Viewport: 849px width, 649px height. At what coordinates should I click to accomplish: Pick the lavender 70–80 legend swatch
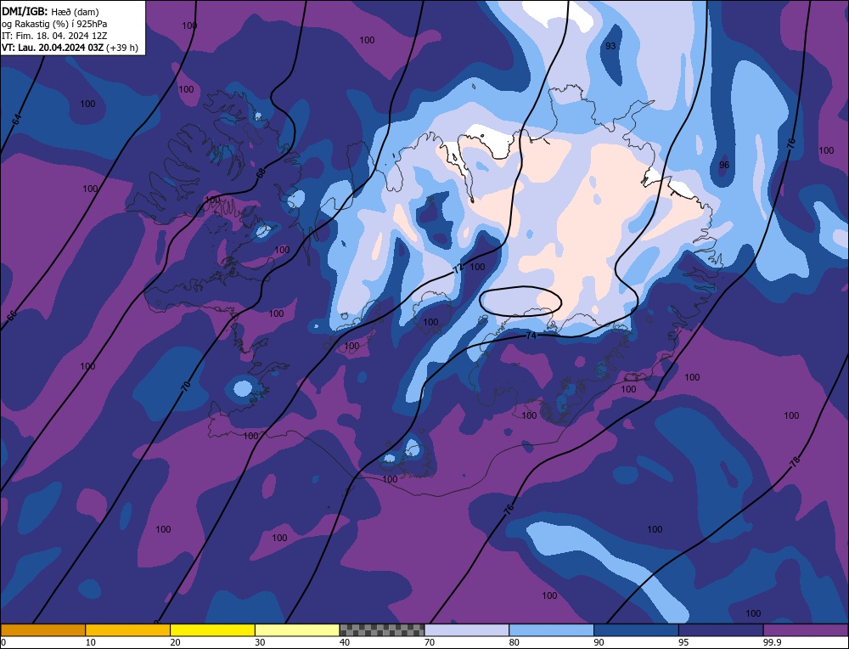(x=467, y=630)
